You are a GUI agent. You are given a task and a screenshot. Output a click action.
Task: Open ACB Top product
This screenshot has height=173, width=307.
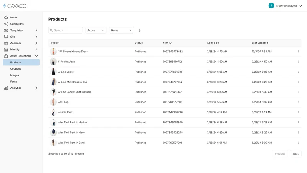[63, 102]
